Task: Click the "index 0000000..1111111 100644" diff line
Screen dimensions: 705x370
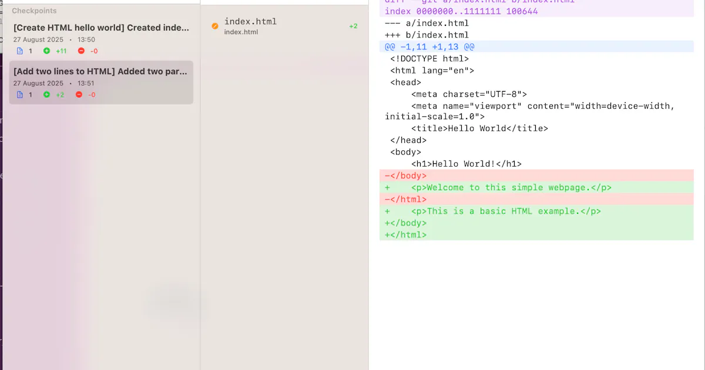Action: tap(461, 12)
